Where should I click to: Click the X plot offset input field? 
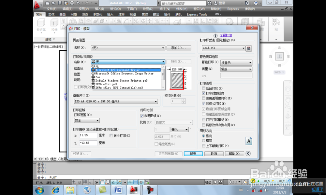88,135
